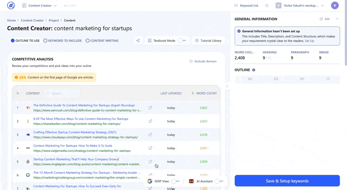Click Siege Media favicon in row 4
Screen dimensions: 347x190
(28, 148)
